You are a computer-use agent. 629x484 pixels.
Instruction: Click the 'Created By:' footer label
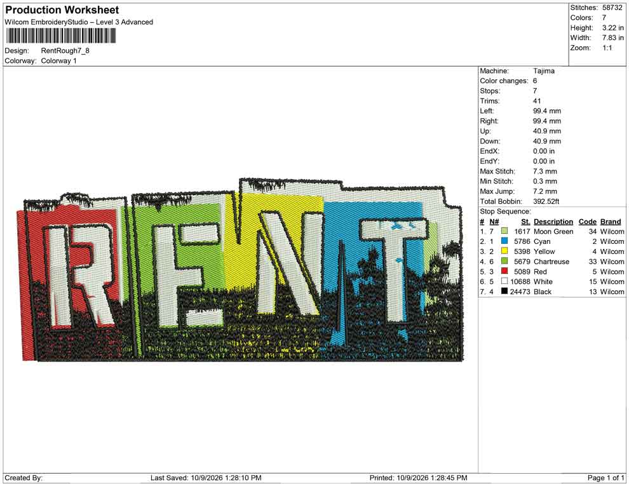(x=24, y=478)
